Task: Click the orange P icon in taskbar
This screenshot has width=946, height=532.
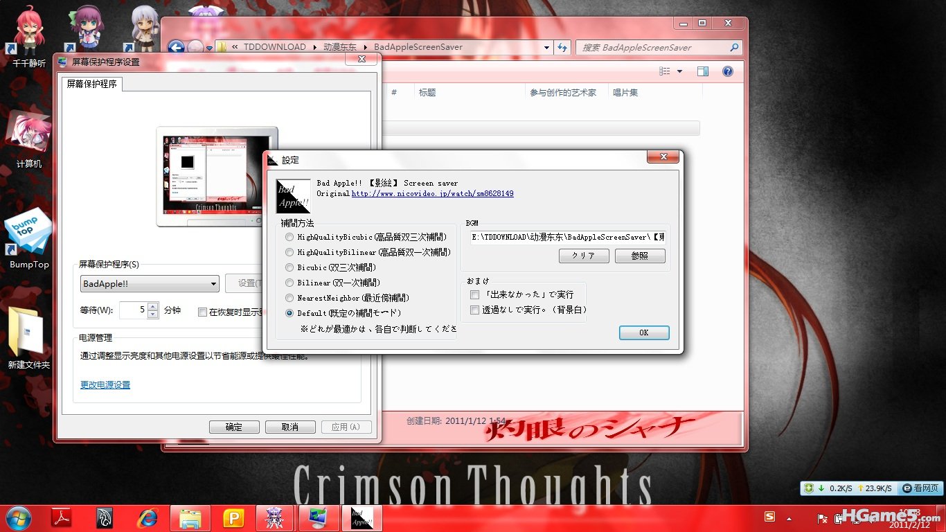Action: (233, 517)
